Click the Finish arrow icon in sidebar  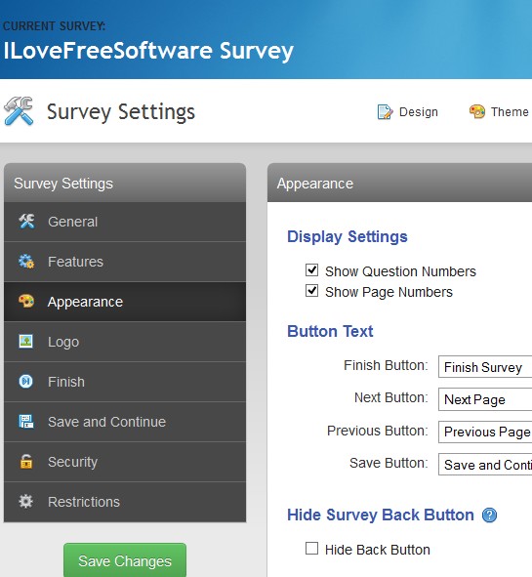pos(25,381)
